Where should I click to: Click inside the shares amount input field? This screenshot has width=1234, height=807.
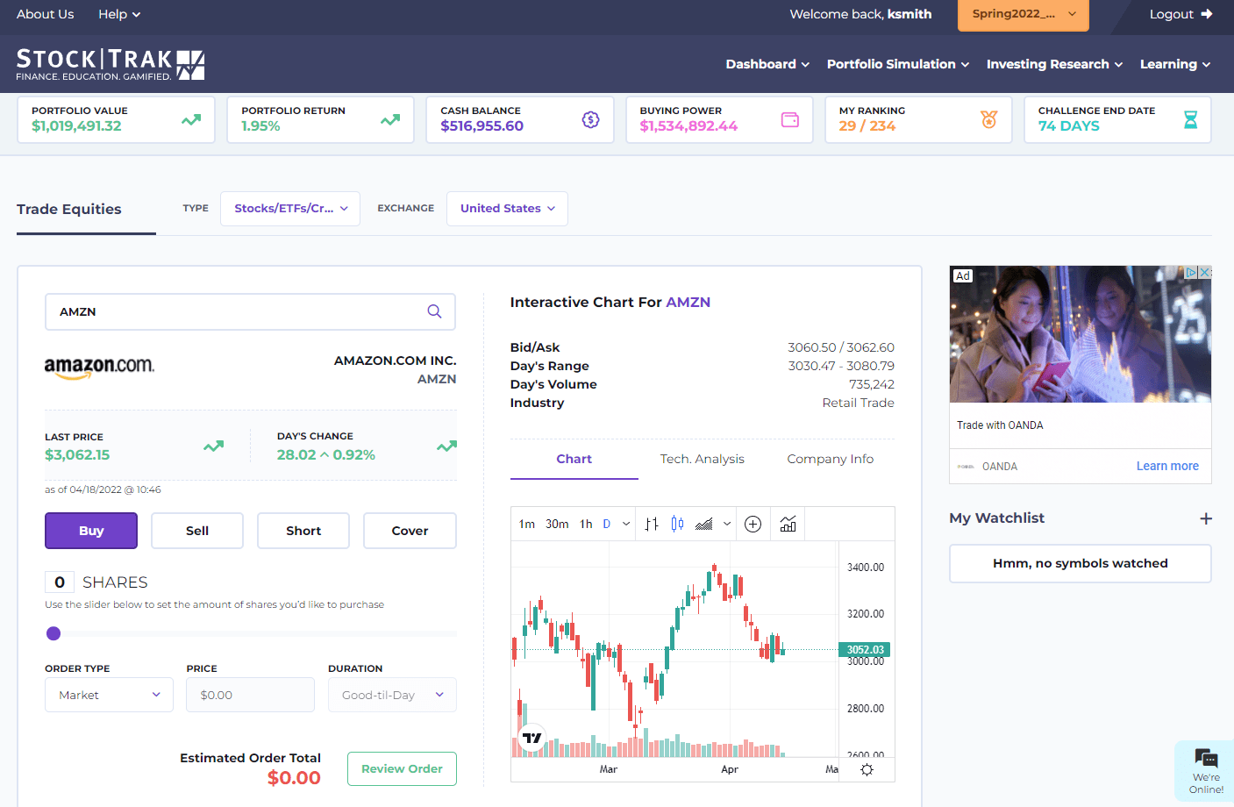(60, 582)
